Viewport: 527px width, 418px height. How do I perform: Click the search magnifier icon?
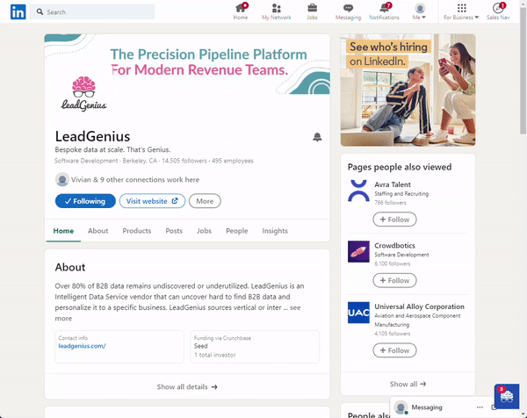coord(40,11)
